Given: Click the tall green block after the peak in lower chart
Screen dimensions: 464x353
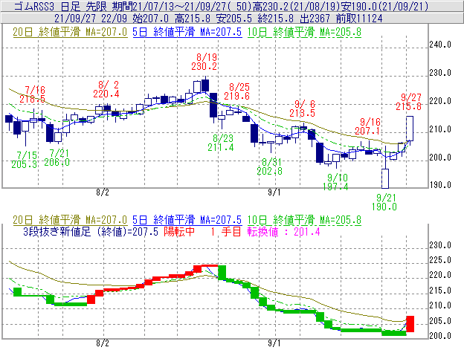Looking at the screenshot, I should [x=222, y=272].
